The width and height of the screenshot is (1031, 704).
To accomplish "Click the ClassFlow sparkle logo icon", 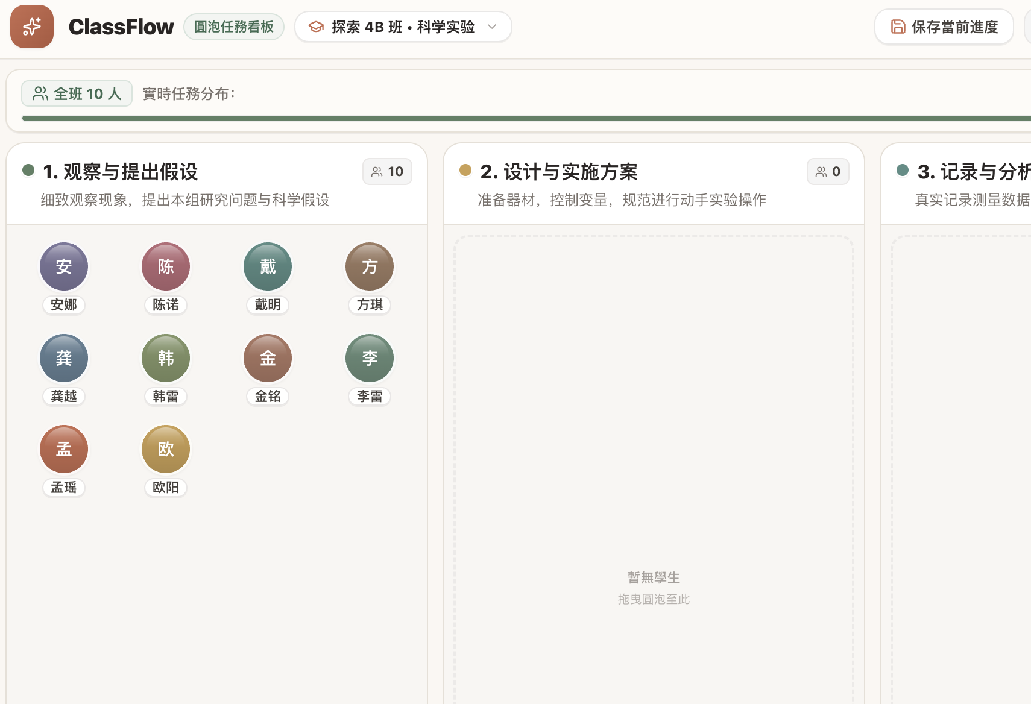I will point(32,27).
